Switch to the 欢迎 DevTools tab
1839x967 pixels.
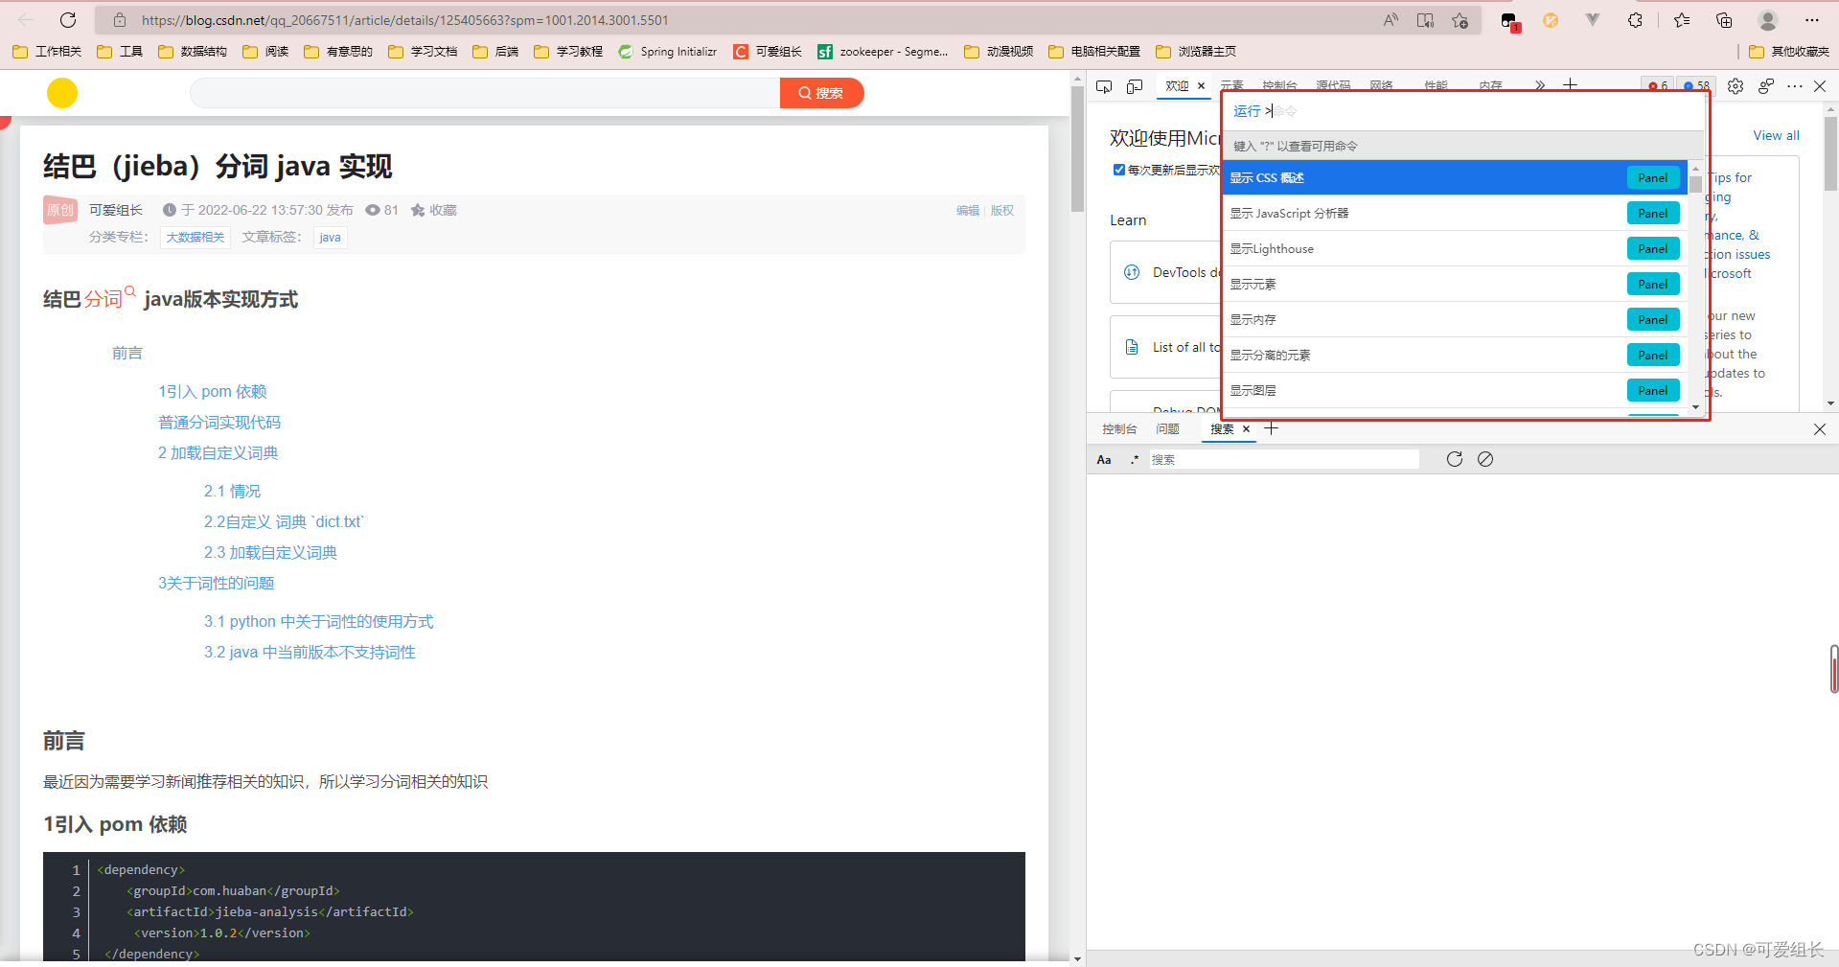tap(1177, 86)
